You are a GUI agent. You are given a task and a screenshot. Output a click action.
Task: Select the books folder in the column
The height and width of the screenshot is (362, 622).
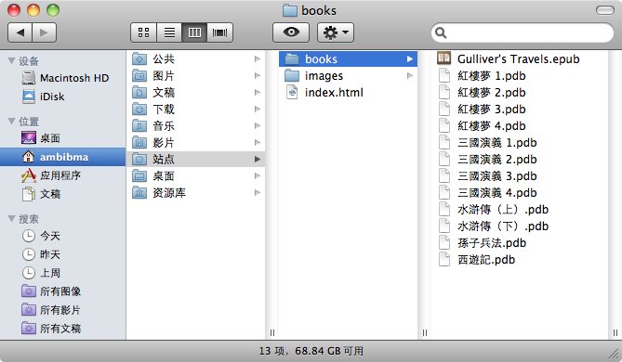(348, 59)
